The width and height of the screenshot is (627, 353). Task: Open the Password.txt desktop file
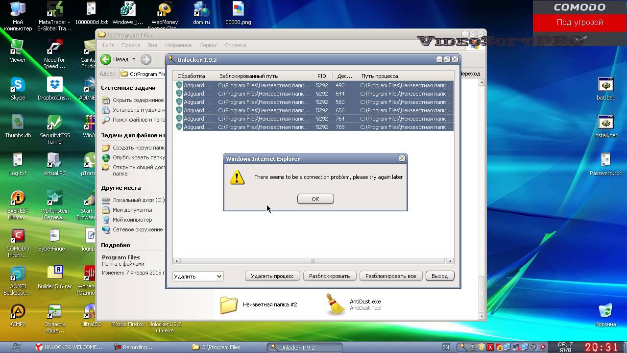tap(605, 164)
